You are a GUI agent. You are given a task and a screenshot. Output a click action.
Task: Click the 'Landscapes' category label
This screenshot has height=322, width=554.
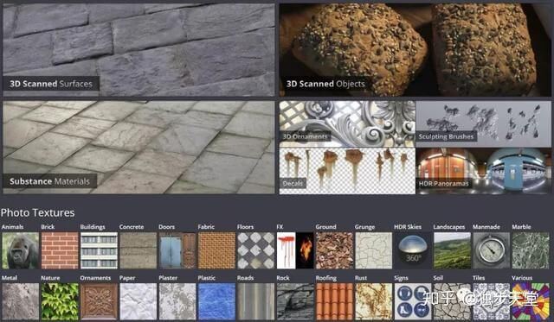pos(448,227)
